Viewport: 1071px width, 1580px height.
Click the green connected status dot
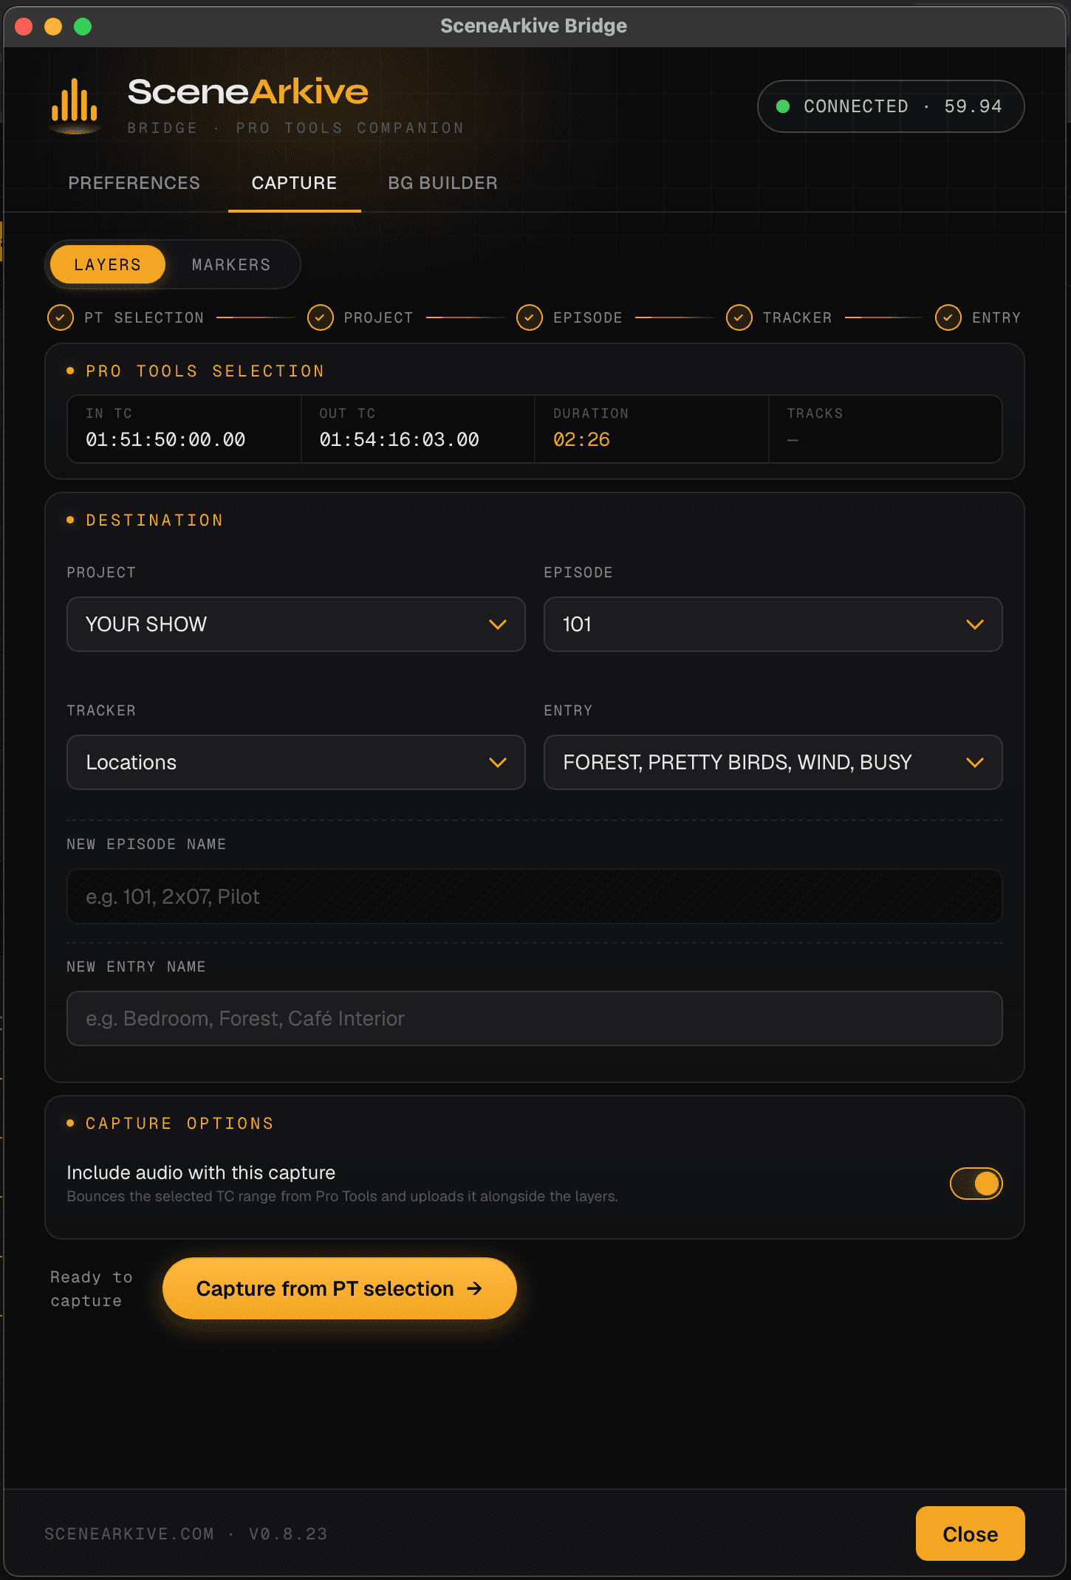click(x=783, y=106)
